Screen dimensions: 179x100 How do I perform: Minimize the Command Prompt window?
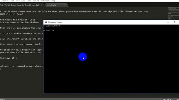click(168, 22)
